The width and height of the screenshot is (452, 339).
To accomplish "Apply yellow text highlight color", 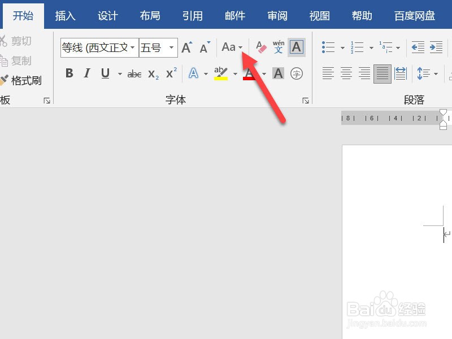I will (x=221, y=73).
